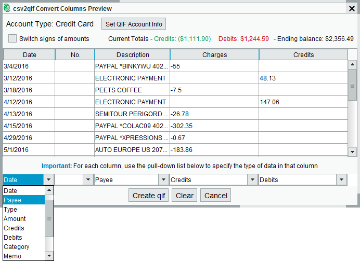The width and height of the screenshot is (360, 262).
Task: Click the PEETS COFFEE description cell
Action: tap(132, 90)
